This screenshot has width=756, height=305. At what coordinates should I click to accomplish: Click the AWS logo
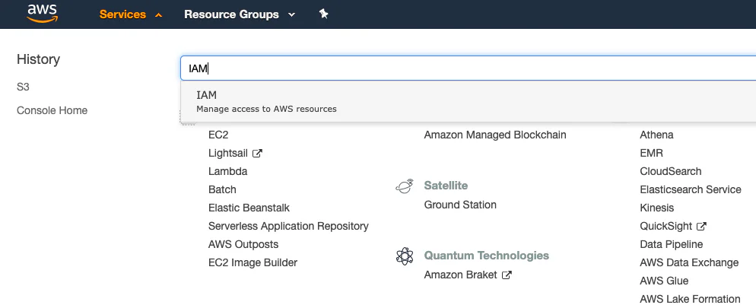point(43,14)
